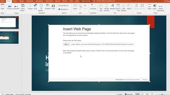The height and width of the screenshot is (95, 170).
Task: Click the Preview button in Web Viewer
Action: [x=145, y=80]
